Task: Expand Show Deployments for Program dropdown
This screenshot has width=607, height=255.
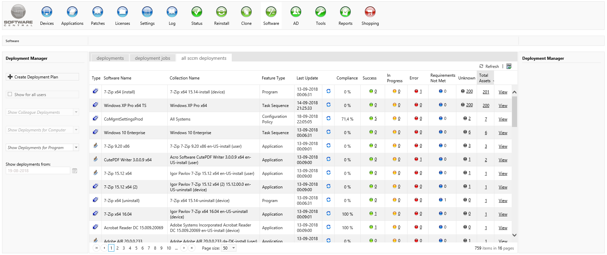Action: (x=76, y=148)
